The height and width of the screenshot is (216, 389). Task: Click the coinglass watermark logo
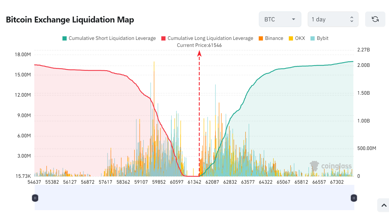[x=331, y=166]
